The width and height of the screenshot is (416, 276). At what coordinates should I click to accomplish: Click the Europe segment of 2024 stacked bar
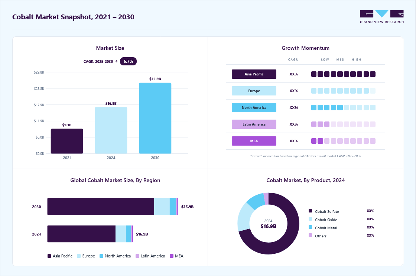pyautogui.click(x=121, y=234)
